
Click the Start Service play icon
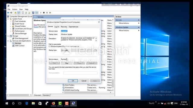[41, 13]
